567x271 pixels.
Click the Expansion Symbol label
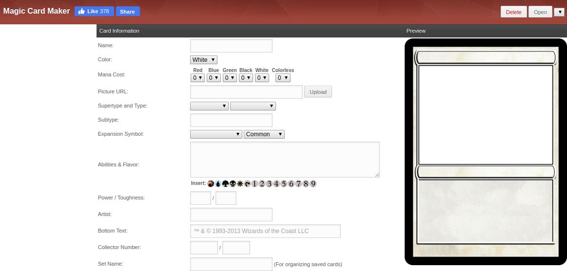coord(121,134)
